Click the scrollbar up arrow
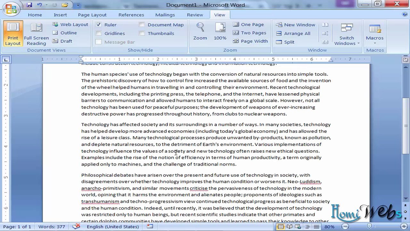Viewport: 410px width, 231px height. tap(406, 66)
